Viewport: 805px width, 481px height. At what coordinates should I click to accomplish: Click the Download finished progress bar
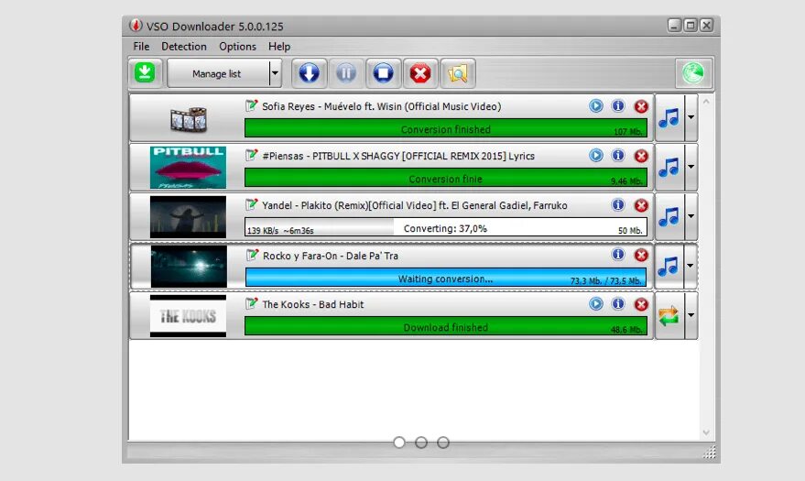(x=446, y=326)
